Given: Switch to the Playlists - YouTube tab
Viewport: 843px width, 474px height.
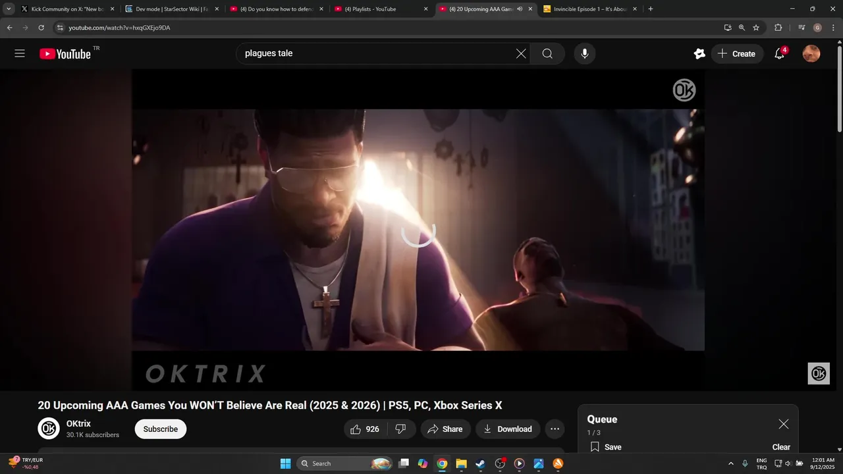Looking at the screenshot, I should [x=381, y=9].
